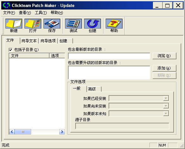Select the 一般 file options tab
The height and width of the screenshot is (149, 185).
click(x=78, y=88)
